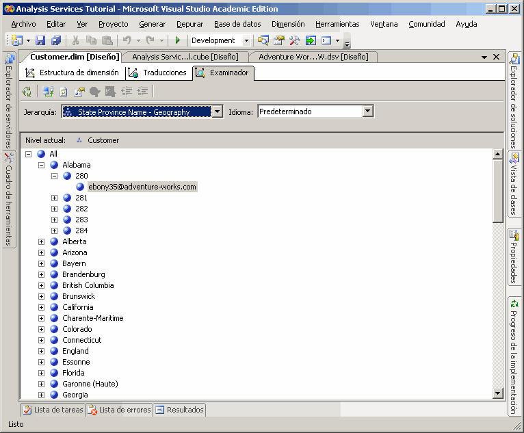
Task: Open the Resultados output panel
Action: pyautogui.click(x=179, y=410)
